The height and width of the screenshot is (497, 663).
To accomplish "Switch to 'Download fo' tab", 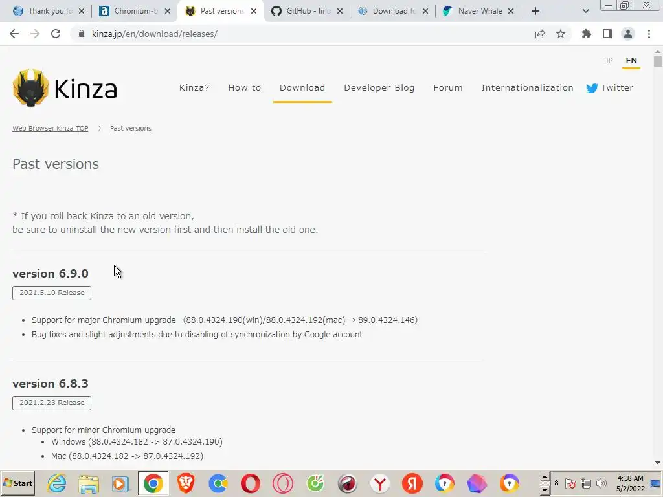I will 394,11.
